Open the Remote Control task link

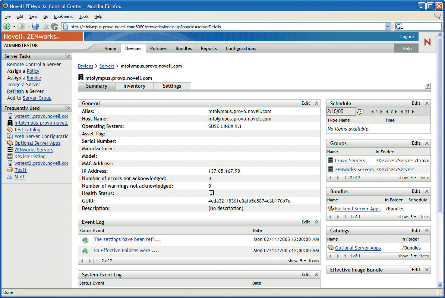point(24,65)
